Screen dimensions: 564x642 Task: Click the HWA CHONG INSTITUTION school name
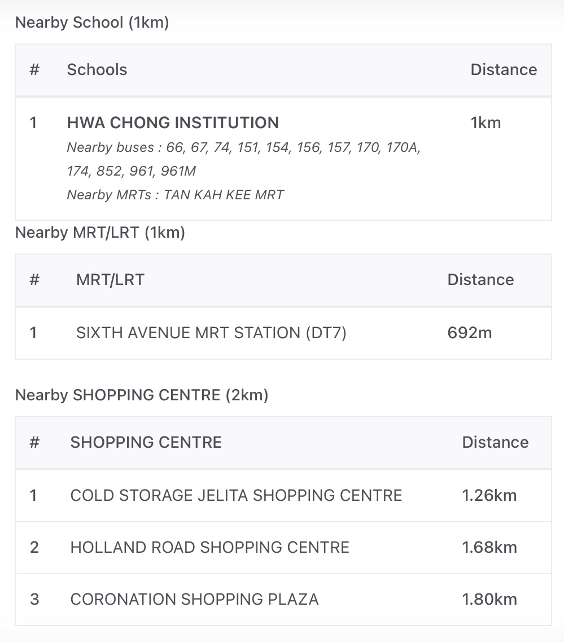pyautogui.click(x=173, y=123)
